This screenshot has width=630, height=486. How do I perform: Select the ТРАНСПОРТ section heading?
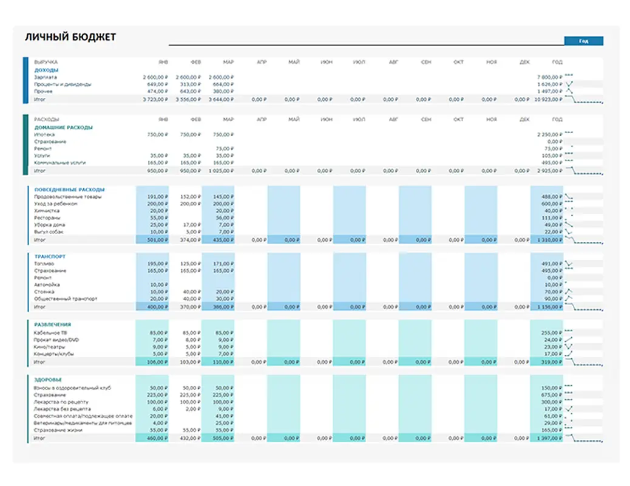point(50,256)
